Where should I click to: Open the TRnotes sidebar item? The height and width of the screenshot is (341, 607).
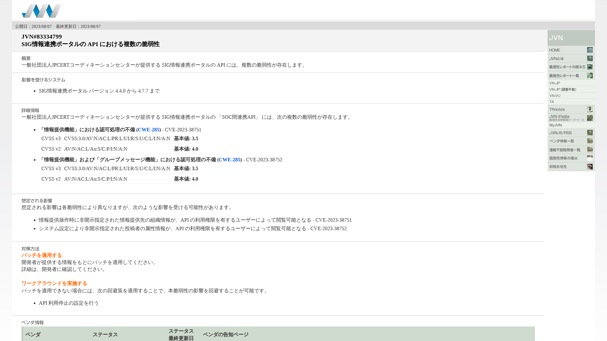pos(571,110)
